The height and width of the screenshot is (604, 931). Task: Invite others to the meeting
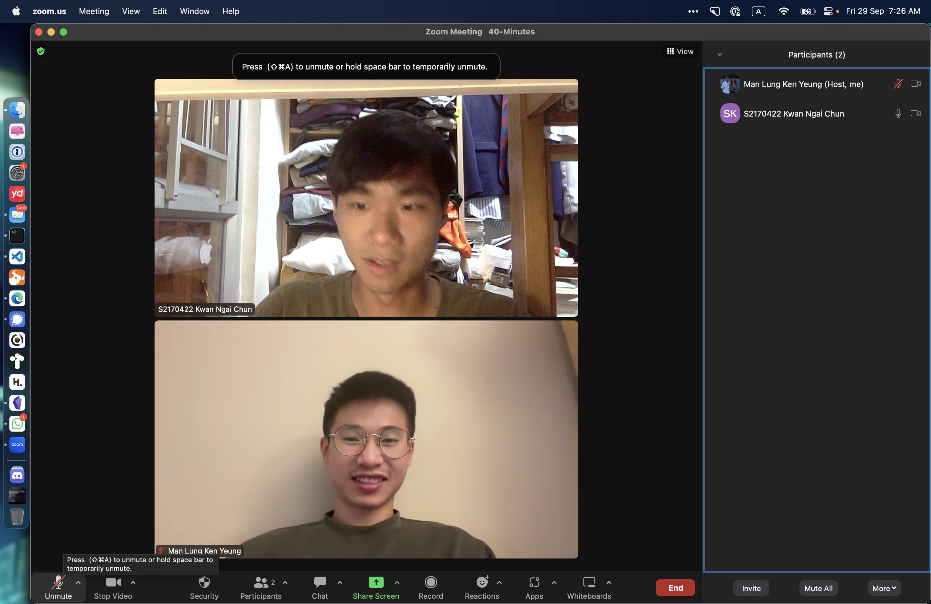click(x=751, y=588)
